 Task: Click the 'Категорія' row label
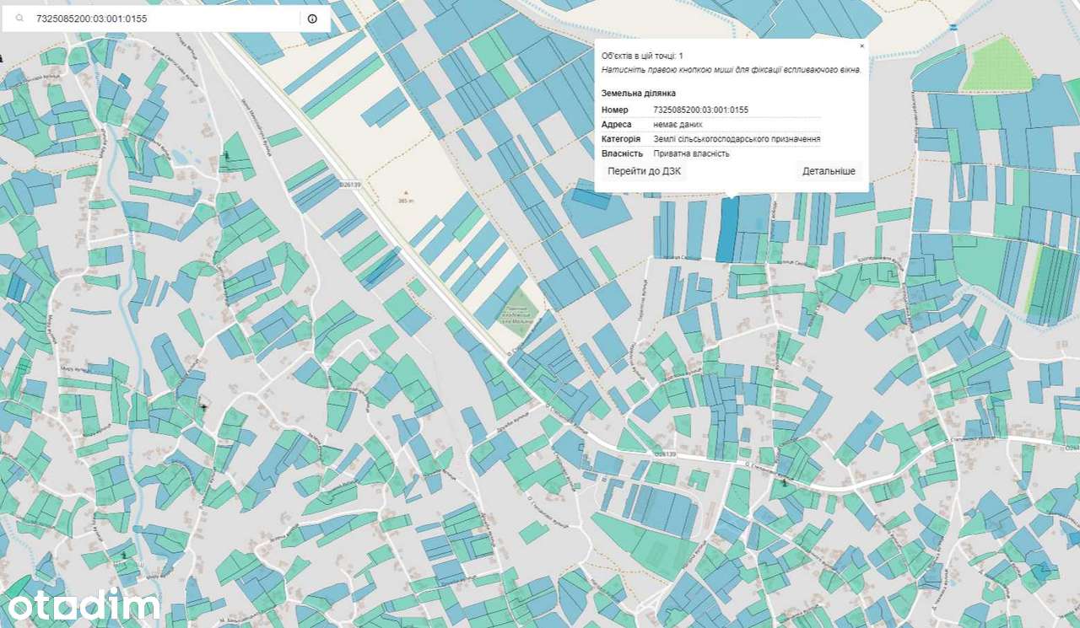click(621, 139)
